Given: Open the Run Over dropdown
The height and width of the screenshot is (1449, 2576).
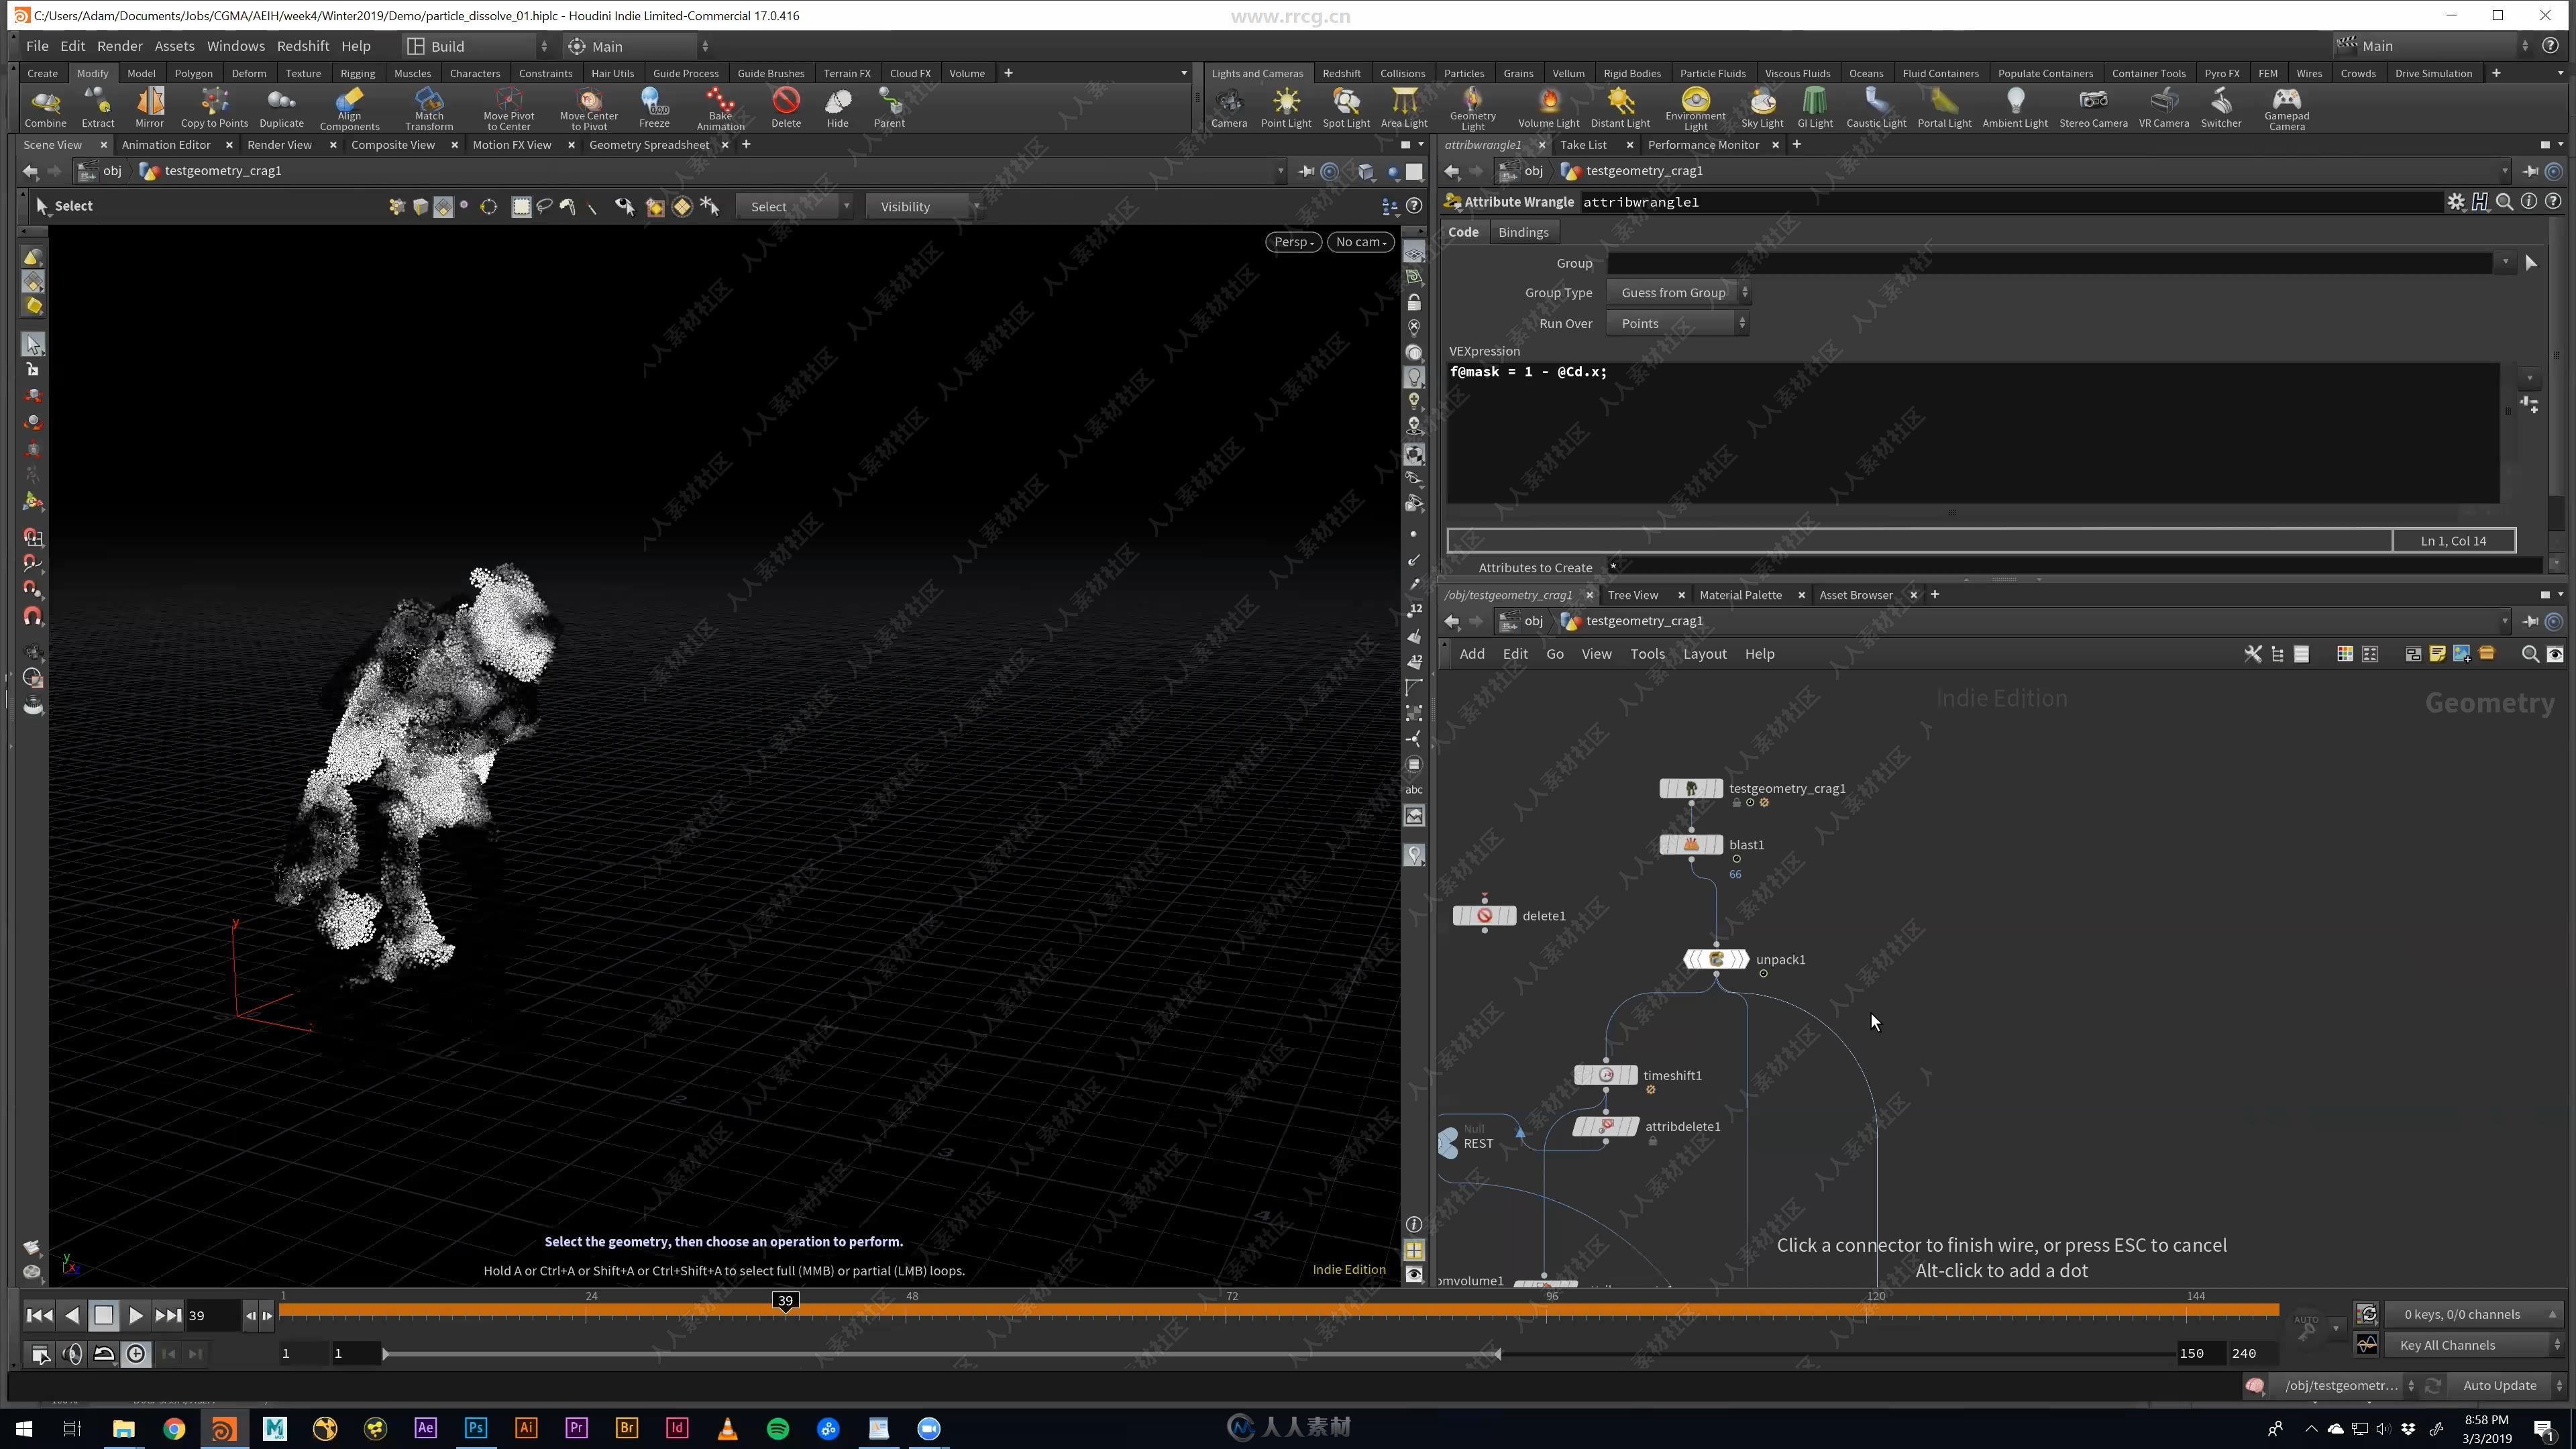Looking at the screenshot, I should click(x=1677, y=324).
